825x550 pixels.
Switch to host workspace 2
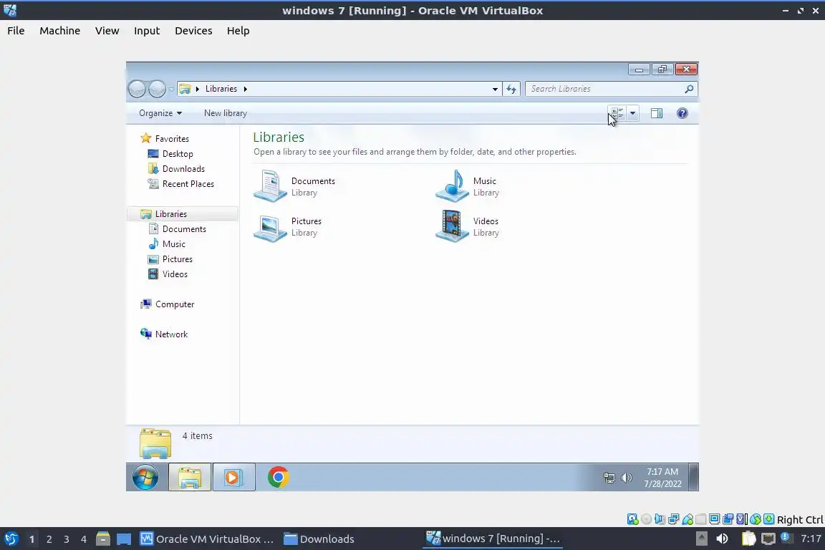(x=49, y=539)
